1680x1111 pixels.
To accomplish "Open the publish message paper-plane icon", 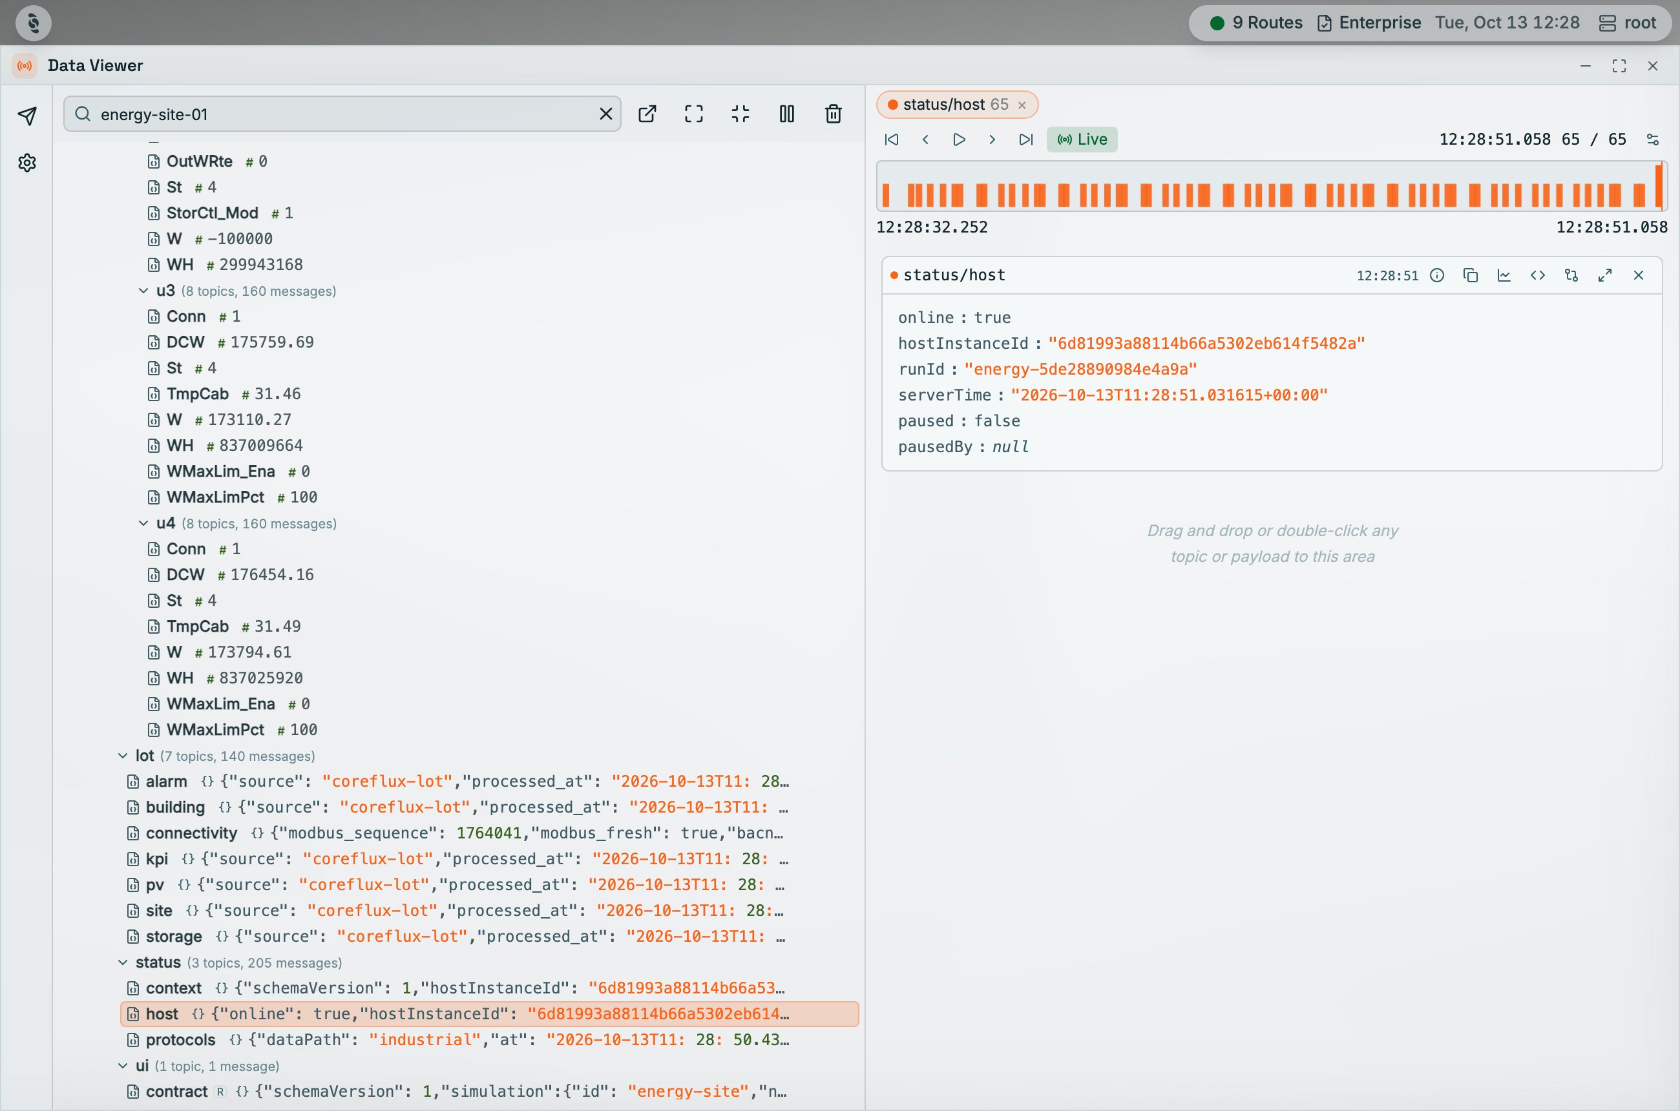I will click(x=27, y=116).
